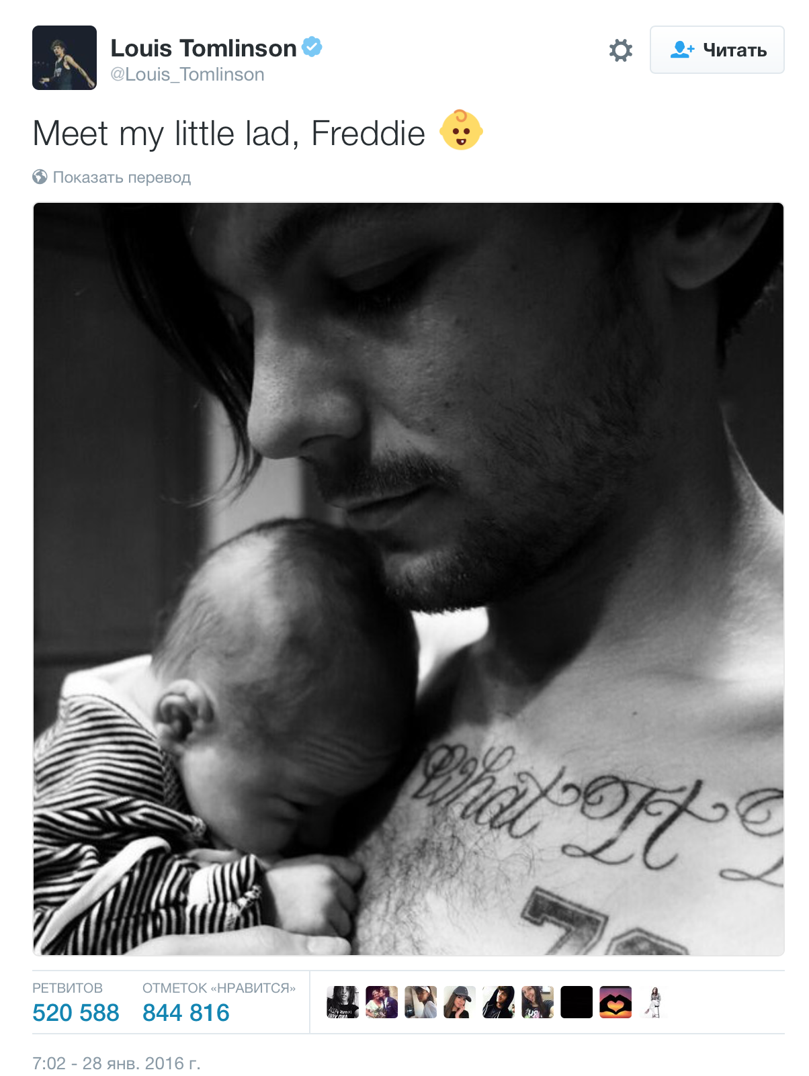The width and height of the screenshot is (809, 1076).
Task: Click the Показать перевод translation link
Action: 122,177
